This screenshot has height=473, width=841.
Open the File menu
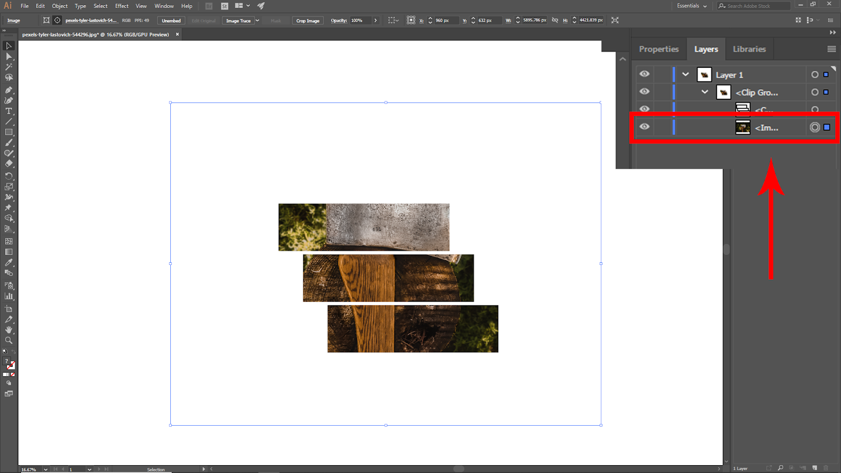[25, 6]
